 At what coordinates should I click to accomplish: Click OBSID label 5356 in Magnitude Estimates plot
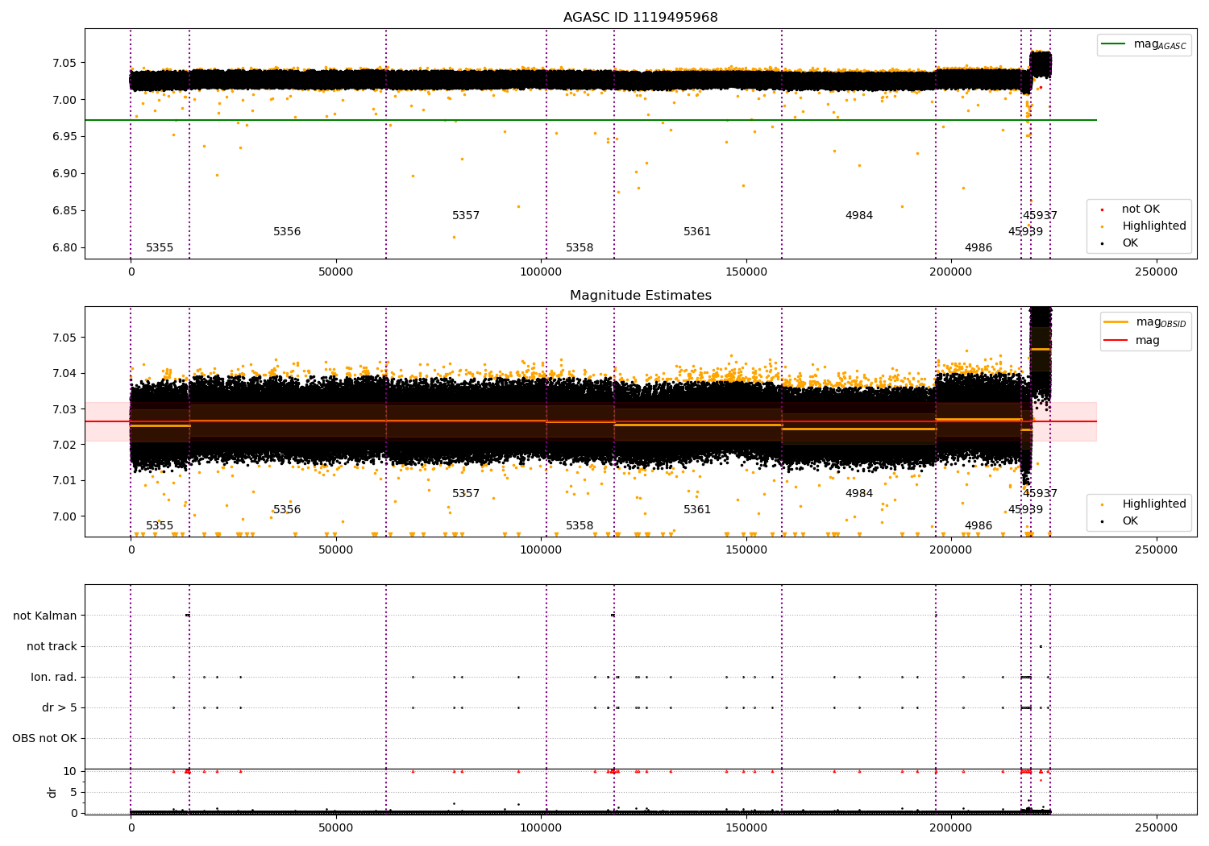(287, 510)
